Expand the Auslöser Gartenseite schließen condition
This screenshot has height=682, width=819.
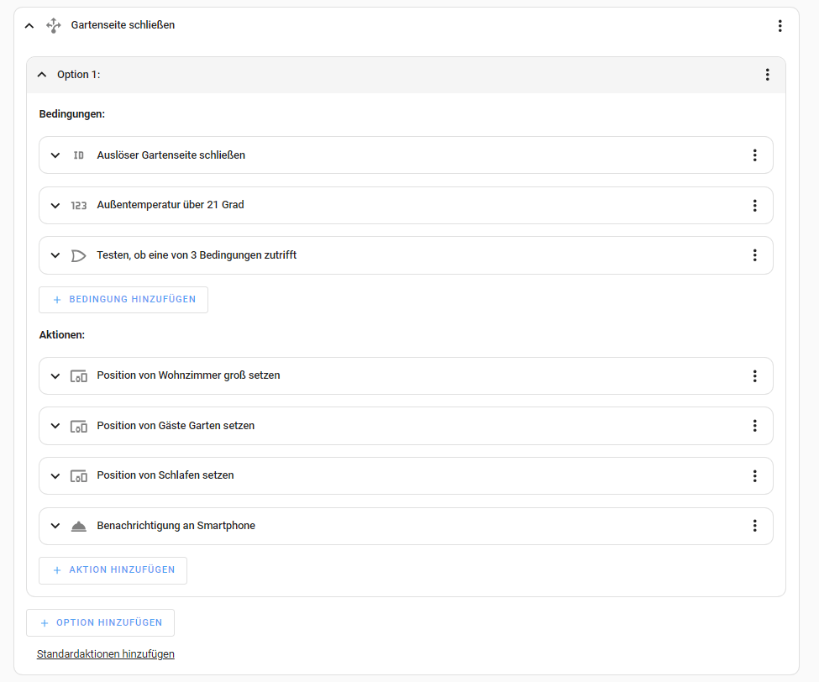click(x=55, y=155)
